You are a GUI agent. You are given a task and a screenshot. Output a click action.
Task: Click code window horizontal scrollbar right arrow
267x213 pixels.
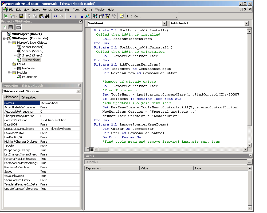[x=245, y=149]
